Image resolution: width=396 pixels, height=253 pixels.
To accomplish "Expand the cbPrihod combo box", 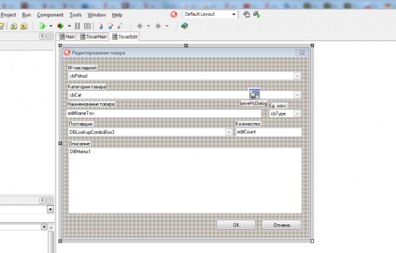I will pos(297,76).
